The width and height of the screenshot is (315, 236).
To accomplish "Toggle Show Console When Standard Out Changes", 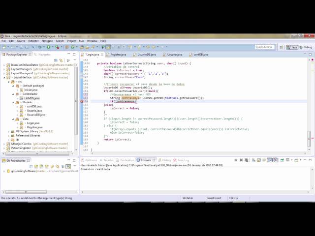I will [270, 160].
